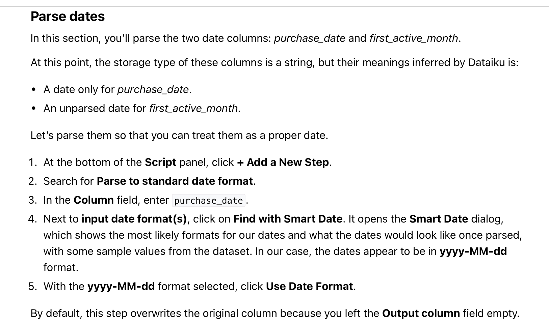Click the sentence starting "By default, this step"
Viewport: 549px width, 323px height.
tap(275, 313)
